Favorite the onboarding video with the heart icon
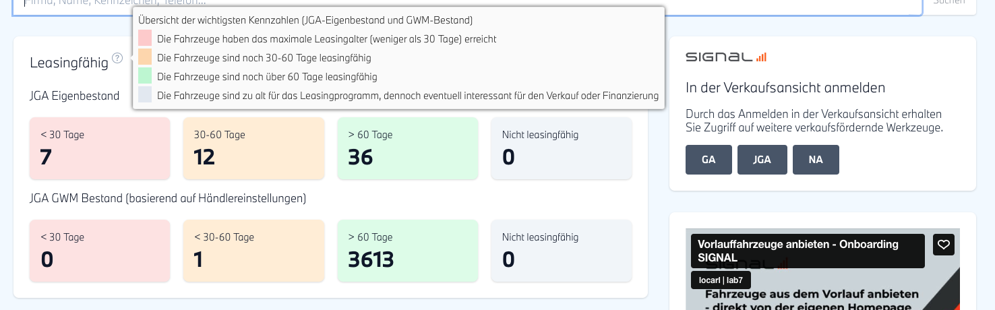 944,245
